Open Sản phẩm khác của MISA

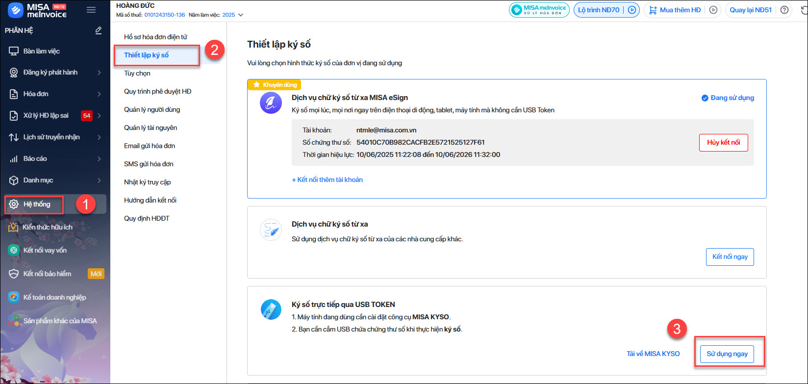[60, 321]
